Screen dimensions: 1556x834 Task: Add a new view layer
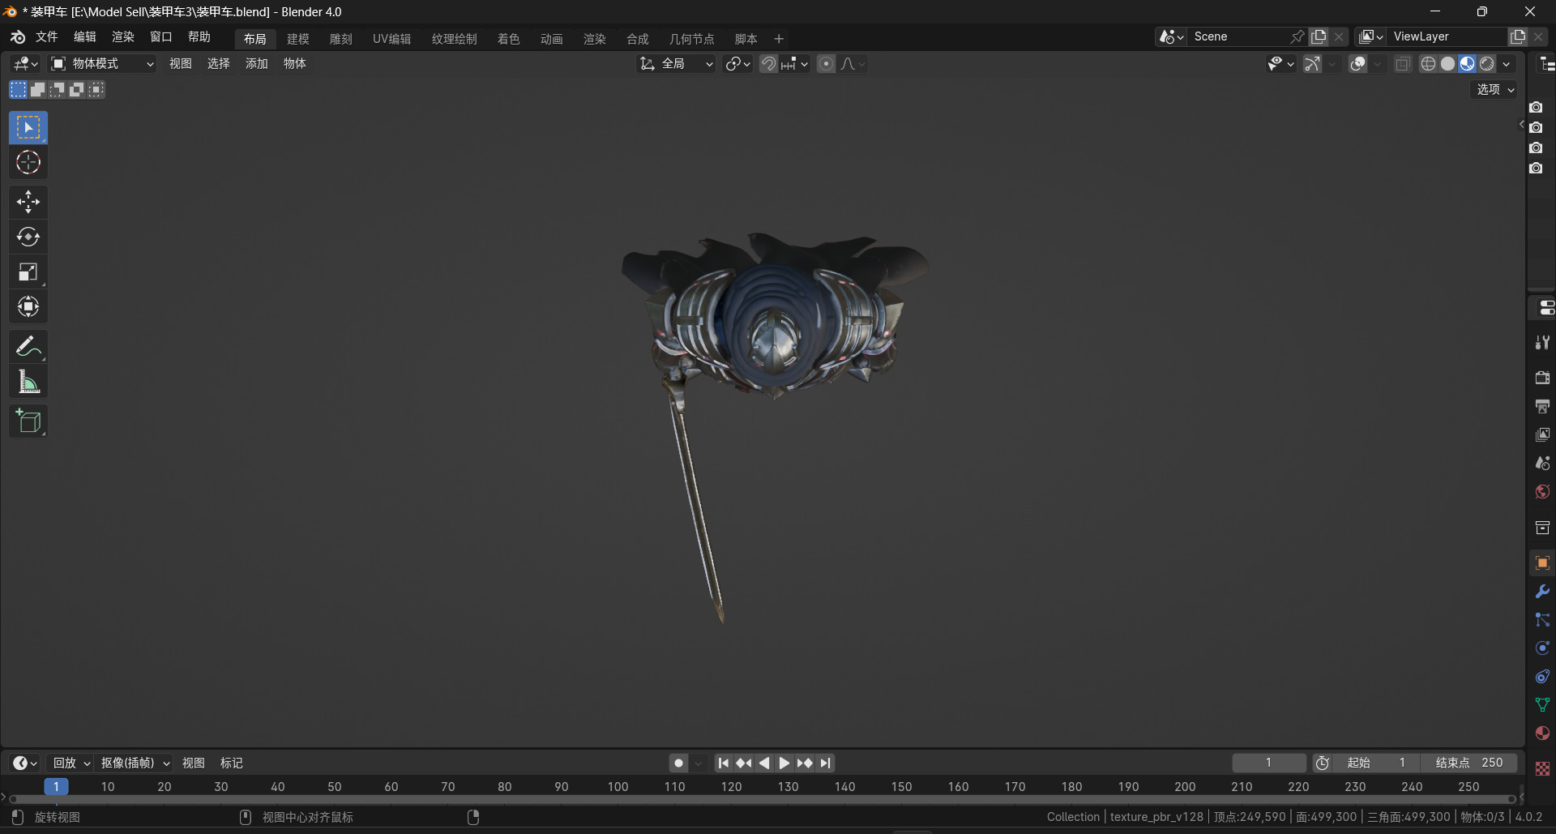(x=1518, y=36)
